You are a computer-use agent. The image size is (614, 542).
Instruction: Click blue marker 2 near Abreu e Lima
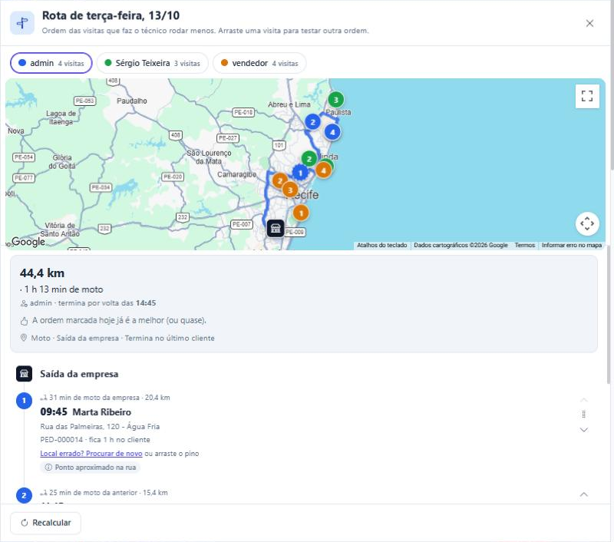coord(312,122)
